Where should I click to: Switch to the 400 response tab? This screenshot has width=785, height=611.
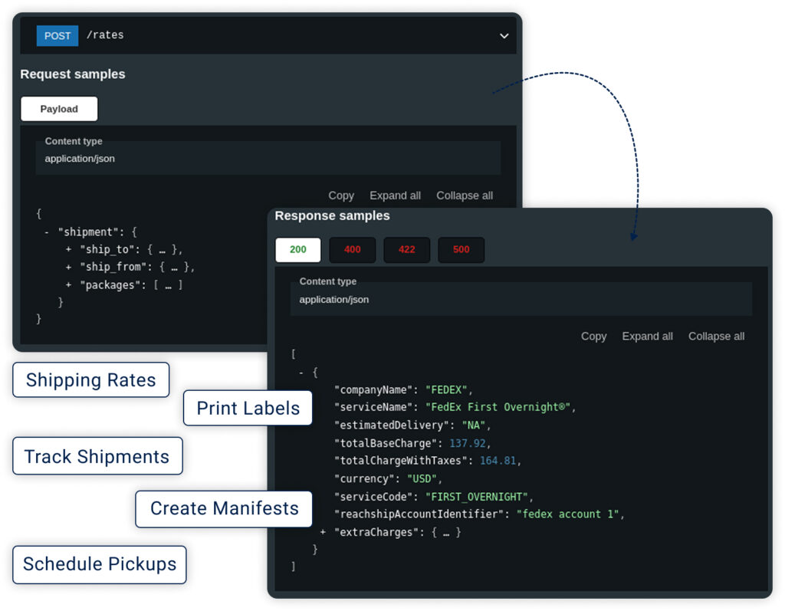pyautogui.click(x=352, y=249)
